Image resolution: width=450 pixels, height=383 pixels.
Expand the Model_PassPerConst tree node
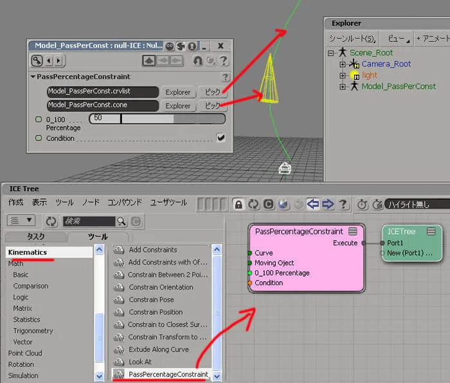coord(343,86)
